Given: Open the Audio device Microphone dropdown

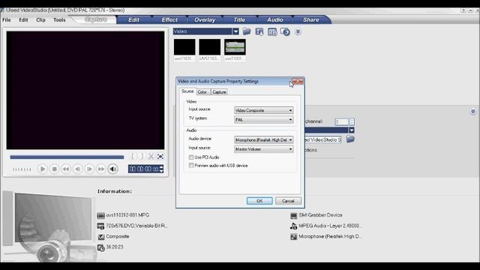Looking at the screenshot, I should tap(263, 140).
